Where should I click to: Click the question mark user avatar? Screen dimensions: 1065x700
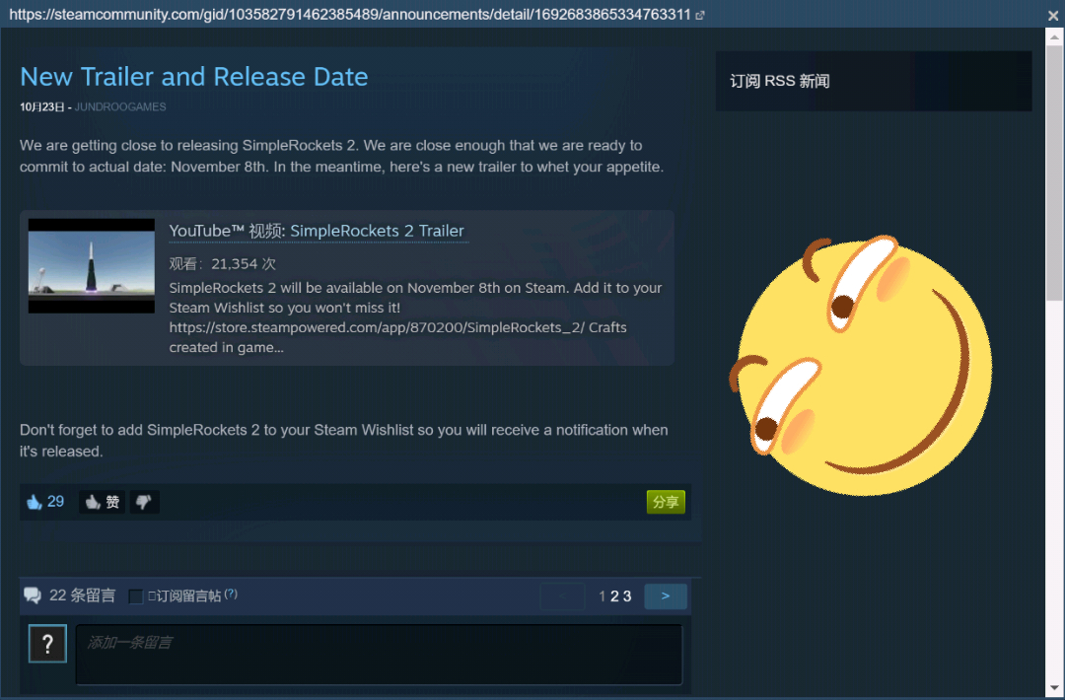(x=47, y=643)
